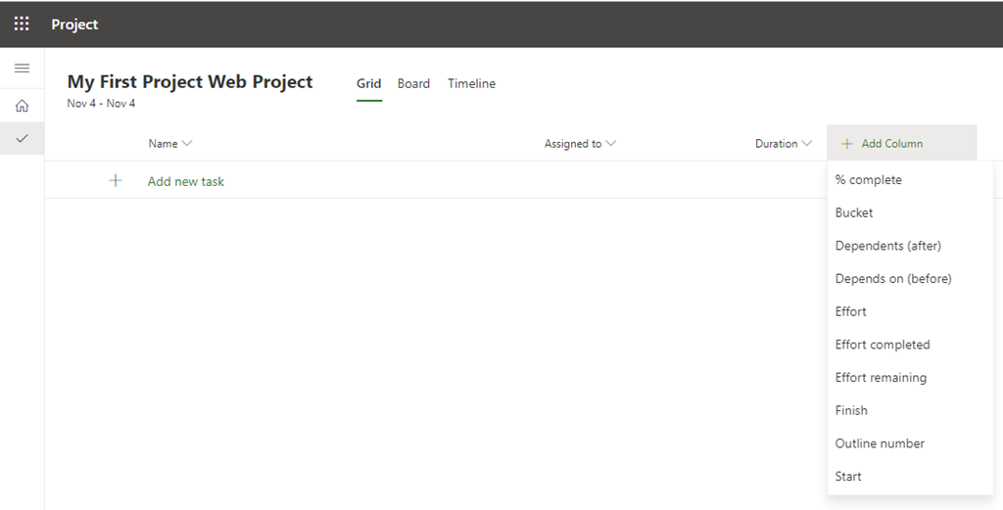Open the Timeline tab
1003x510 pixels.
471,84
